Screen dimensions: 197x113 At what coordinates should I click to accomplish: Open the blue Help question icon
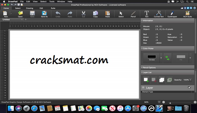pos(195,8)
